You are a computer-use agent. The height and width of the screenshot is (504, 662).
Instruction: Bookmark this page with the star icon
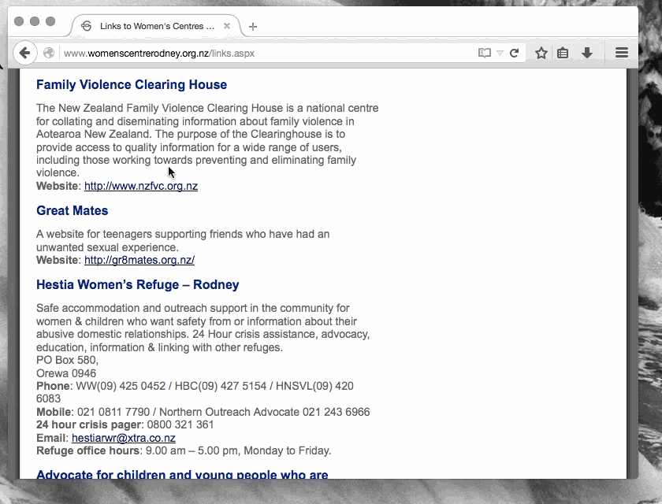(541, 53)
